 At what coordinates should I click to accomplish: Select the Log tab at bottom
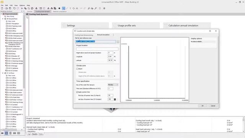[29, 134]
